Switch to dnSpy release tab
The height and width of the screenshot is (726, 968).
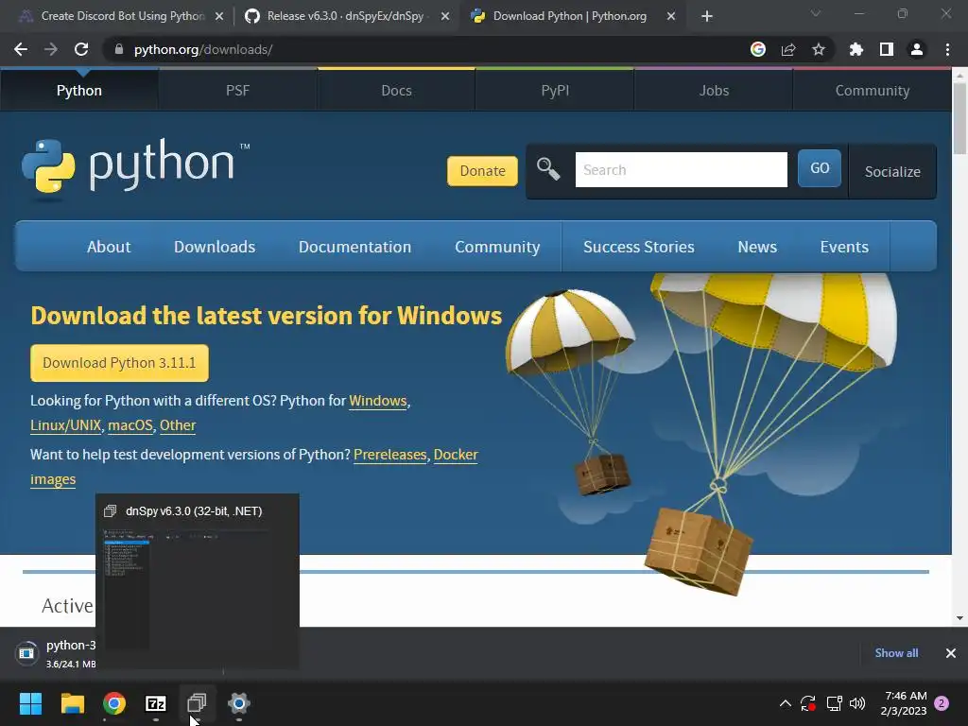[346, 17]
